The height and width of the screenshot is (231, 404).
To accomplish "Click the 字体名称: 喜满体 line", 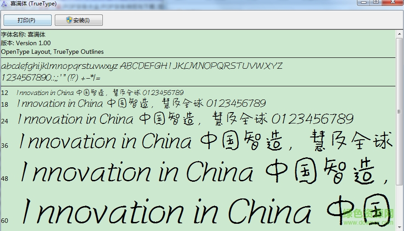I will (23, 34).
